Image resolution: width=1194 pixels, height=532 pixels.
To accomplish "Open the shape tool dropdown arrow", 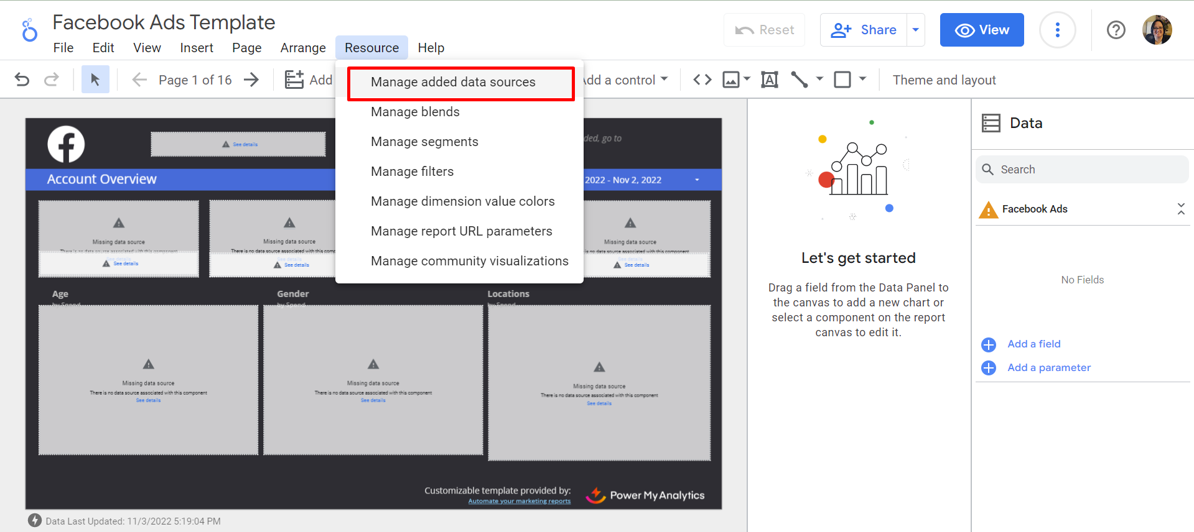I will (x=862, y=79).
